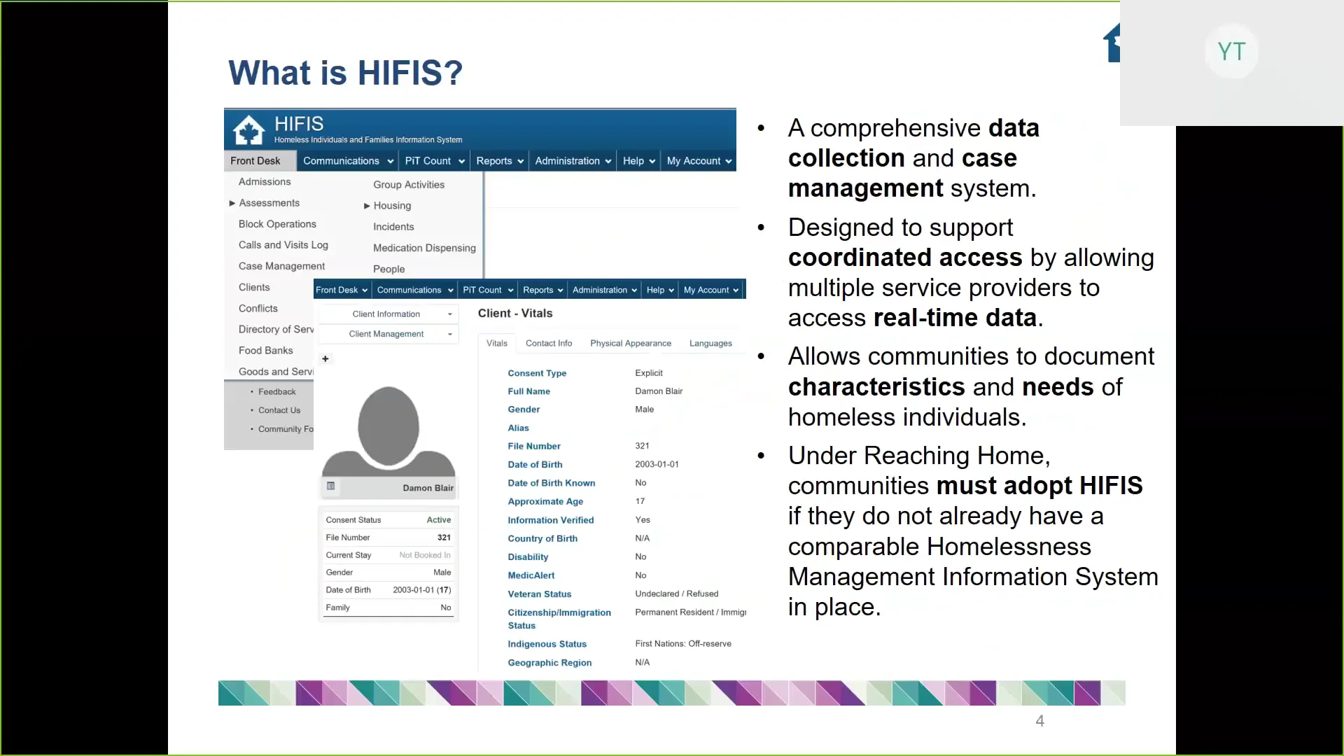This screenshot has width=1344, height=756.
Task: Open the PiT Count menu
Action: (434, 160)
